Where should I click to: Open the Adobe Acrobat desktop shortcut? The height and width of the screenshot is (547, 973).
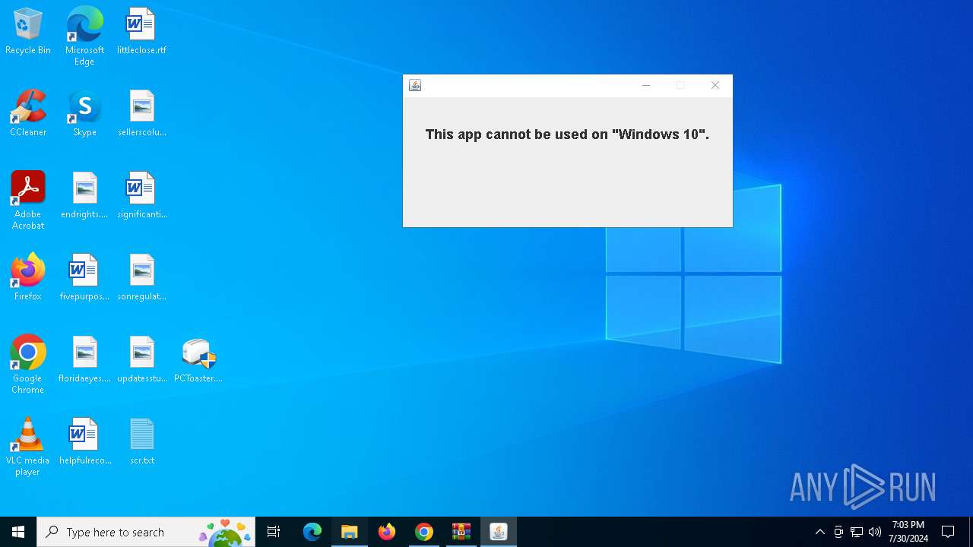click(x=28, y=201)
